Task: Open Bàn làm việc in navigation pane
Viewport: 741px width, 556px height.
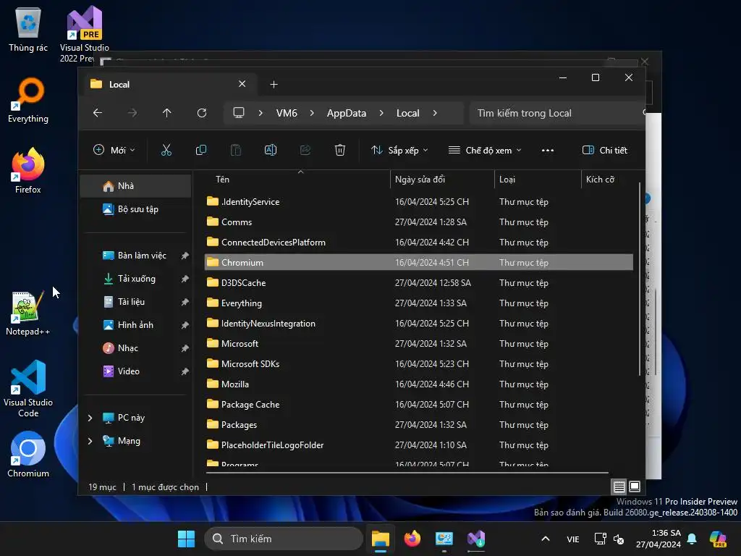Action: click(136, 256)
